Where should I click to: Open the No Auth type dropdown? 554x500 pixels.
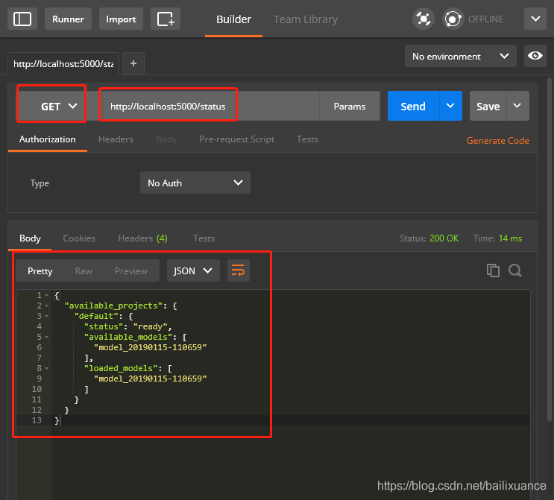195,183
